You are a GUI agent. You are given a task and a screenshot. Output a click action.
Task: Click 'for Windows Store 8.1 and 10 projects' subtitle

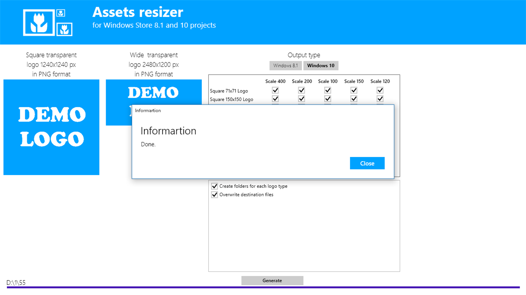tap(154, 25)
